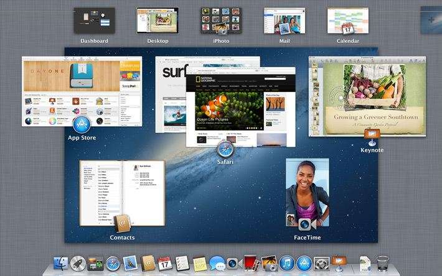This screenshot has height=276, width=442.
Task: Click App Store icon badge below its window
Action: 82,125
